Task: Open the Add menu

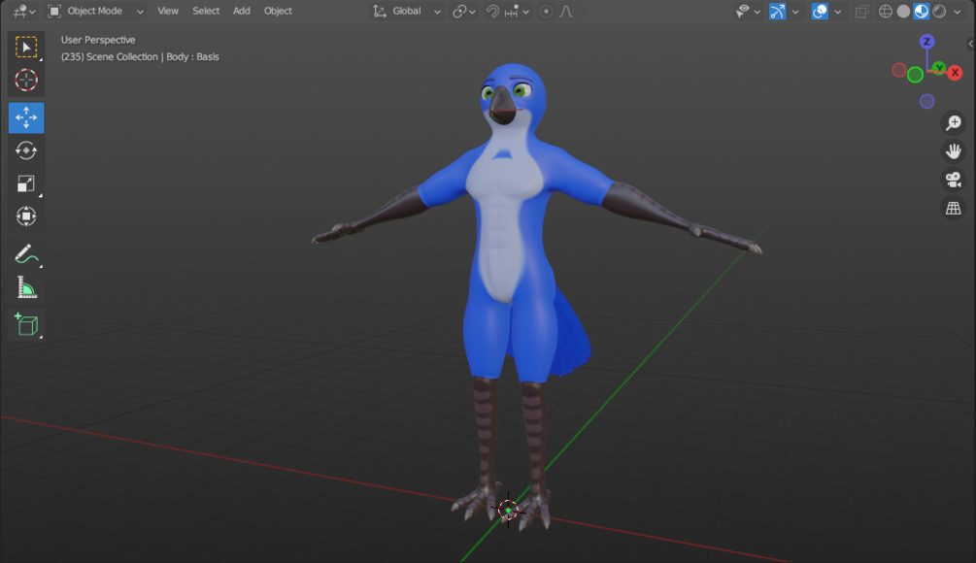Action: pos(242,12)
